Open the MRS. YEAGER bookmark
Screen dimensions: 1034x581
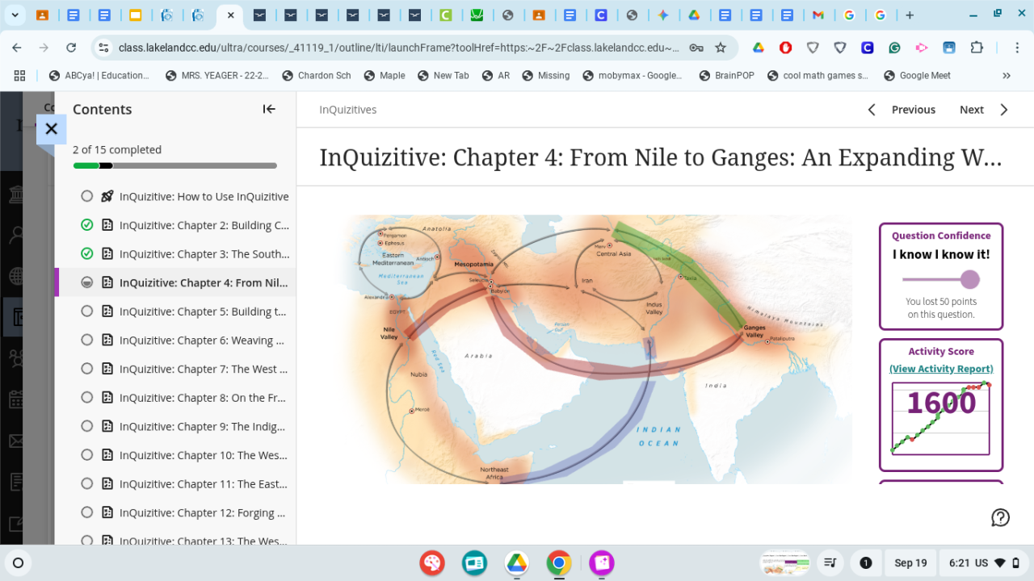(x=216, y=75)
